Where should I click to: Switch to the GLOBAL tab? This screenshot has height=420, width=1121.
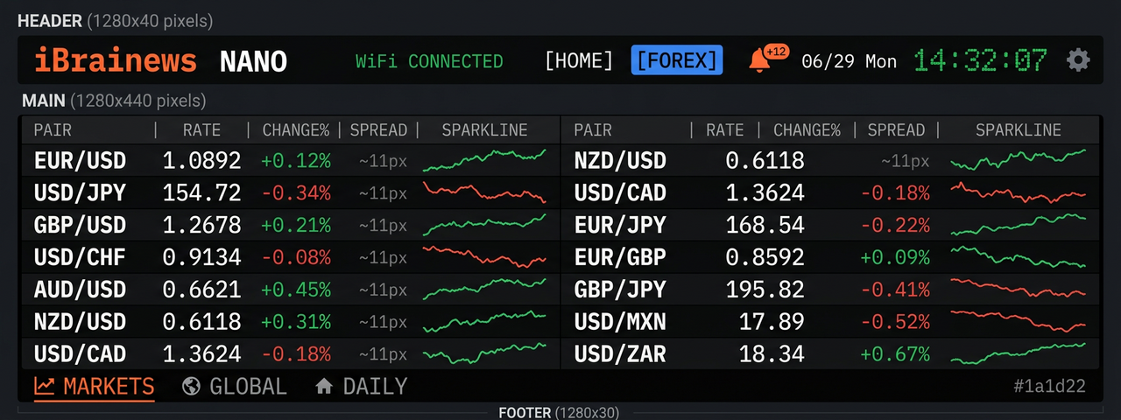tap(234, 386)
